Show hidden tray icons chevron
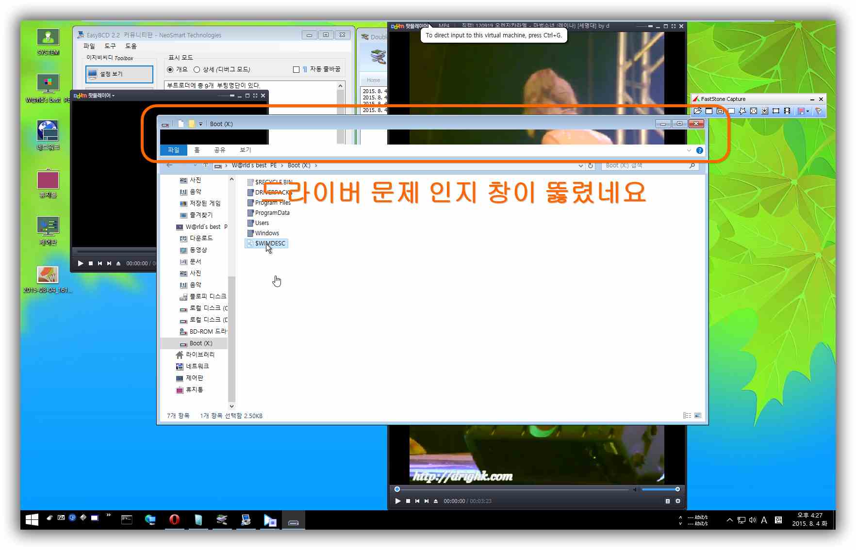The height and width of the screenshot is (550, 856). pyautogui.click(x=729, y=520)
